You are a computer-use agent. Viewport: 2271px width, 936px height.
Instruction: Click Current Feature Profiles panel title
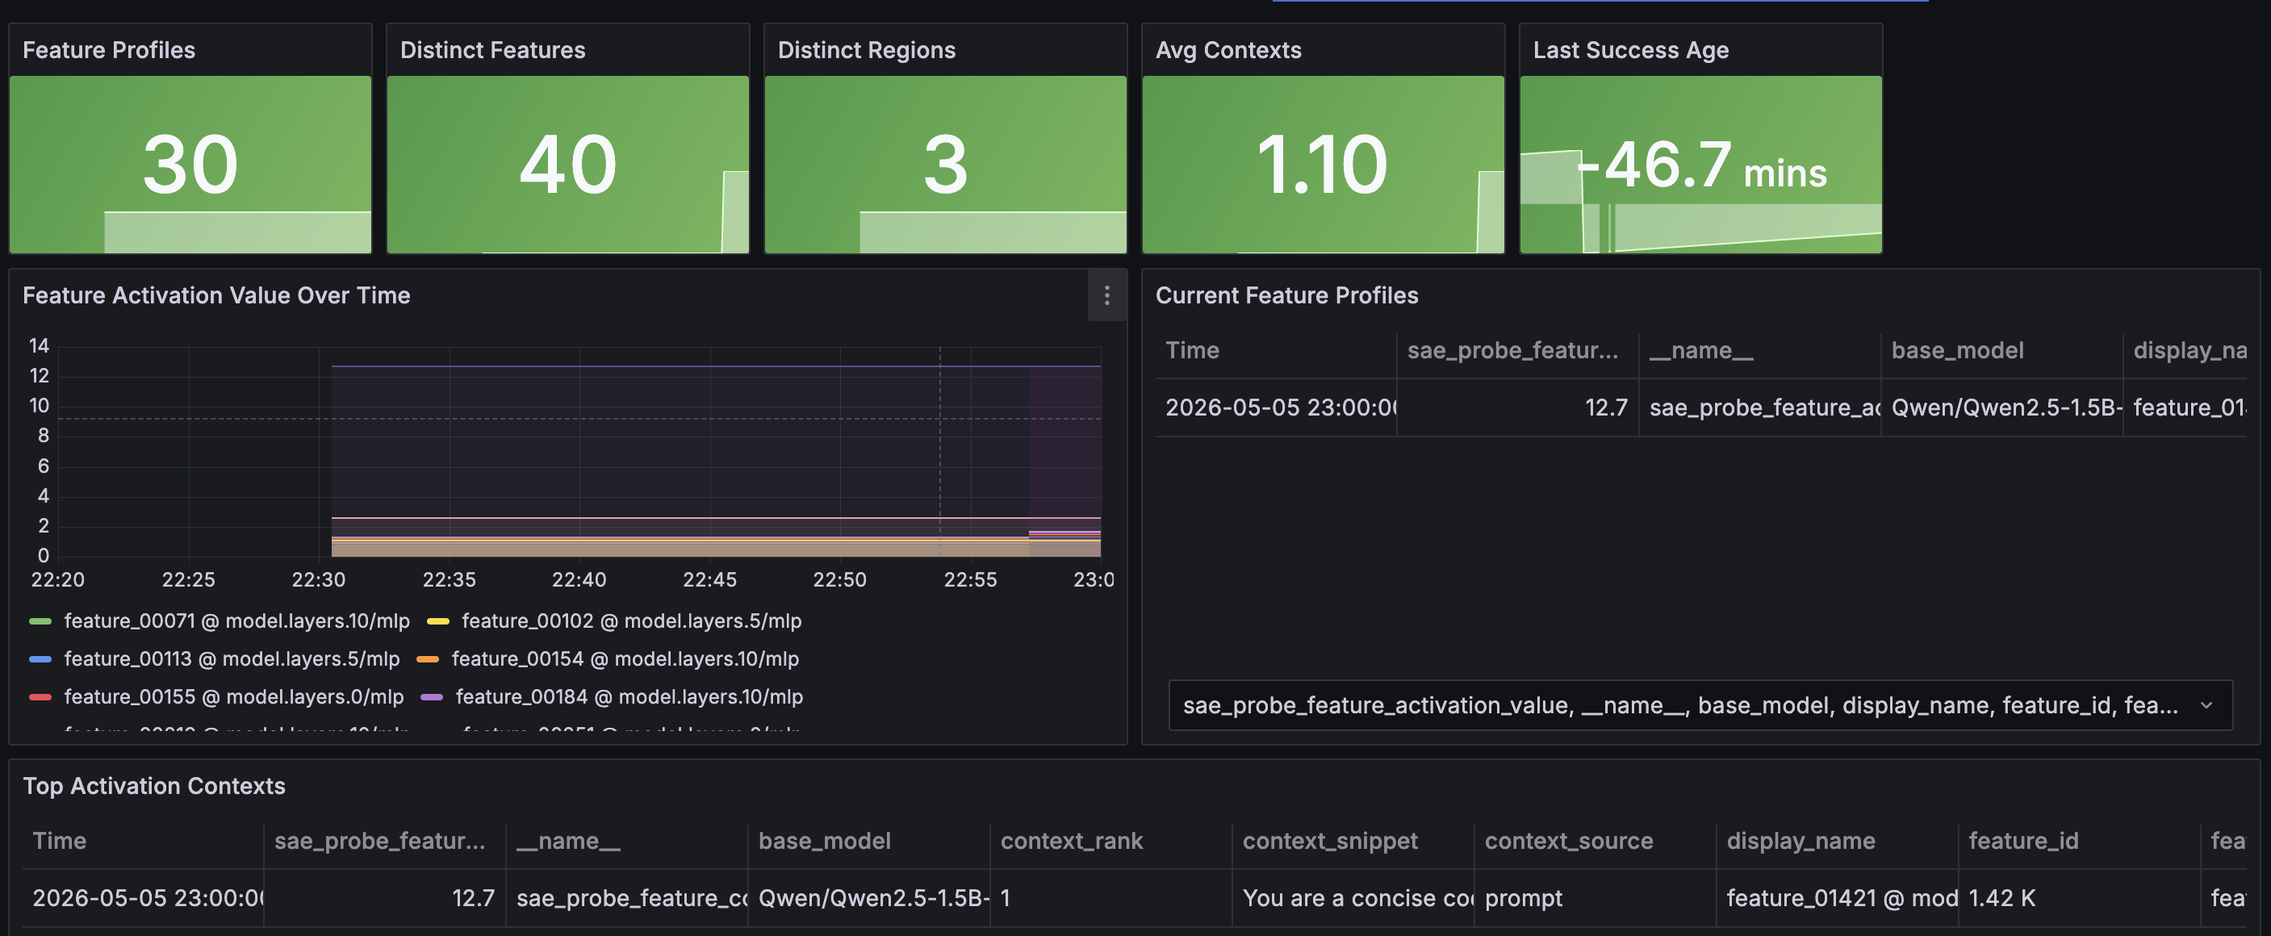tap(1287, 295)
